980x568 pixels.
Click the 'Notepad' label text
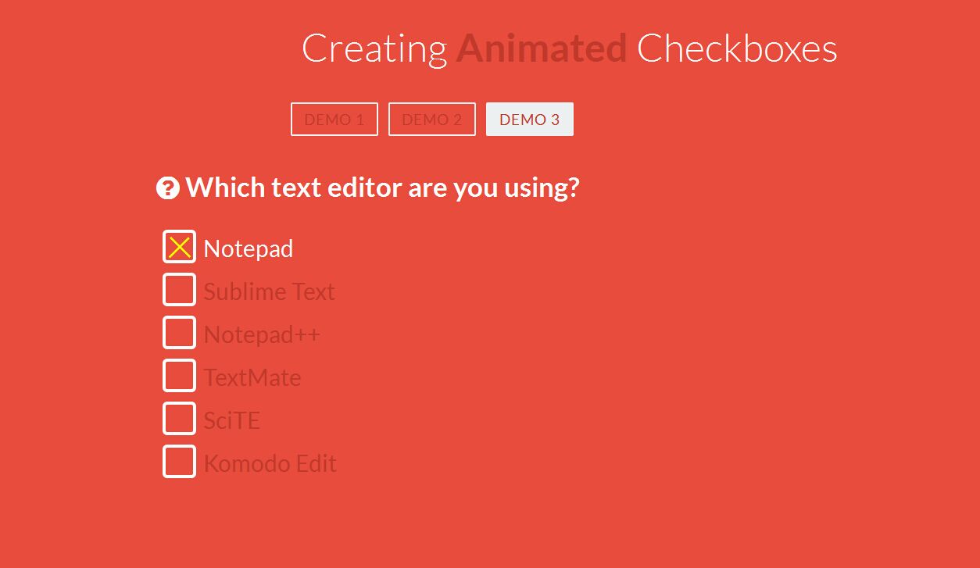pos(249,248)
